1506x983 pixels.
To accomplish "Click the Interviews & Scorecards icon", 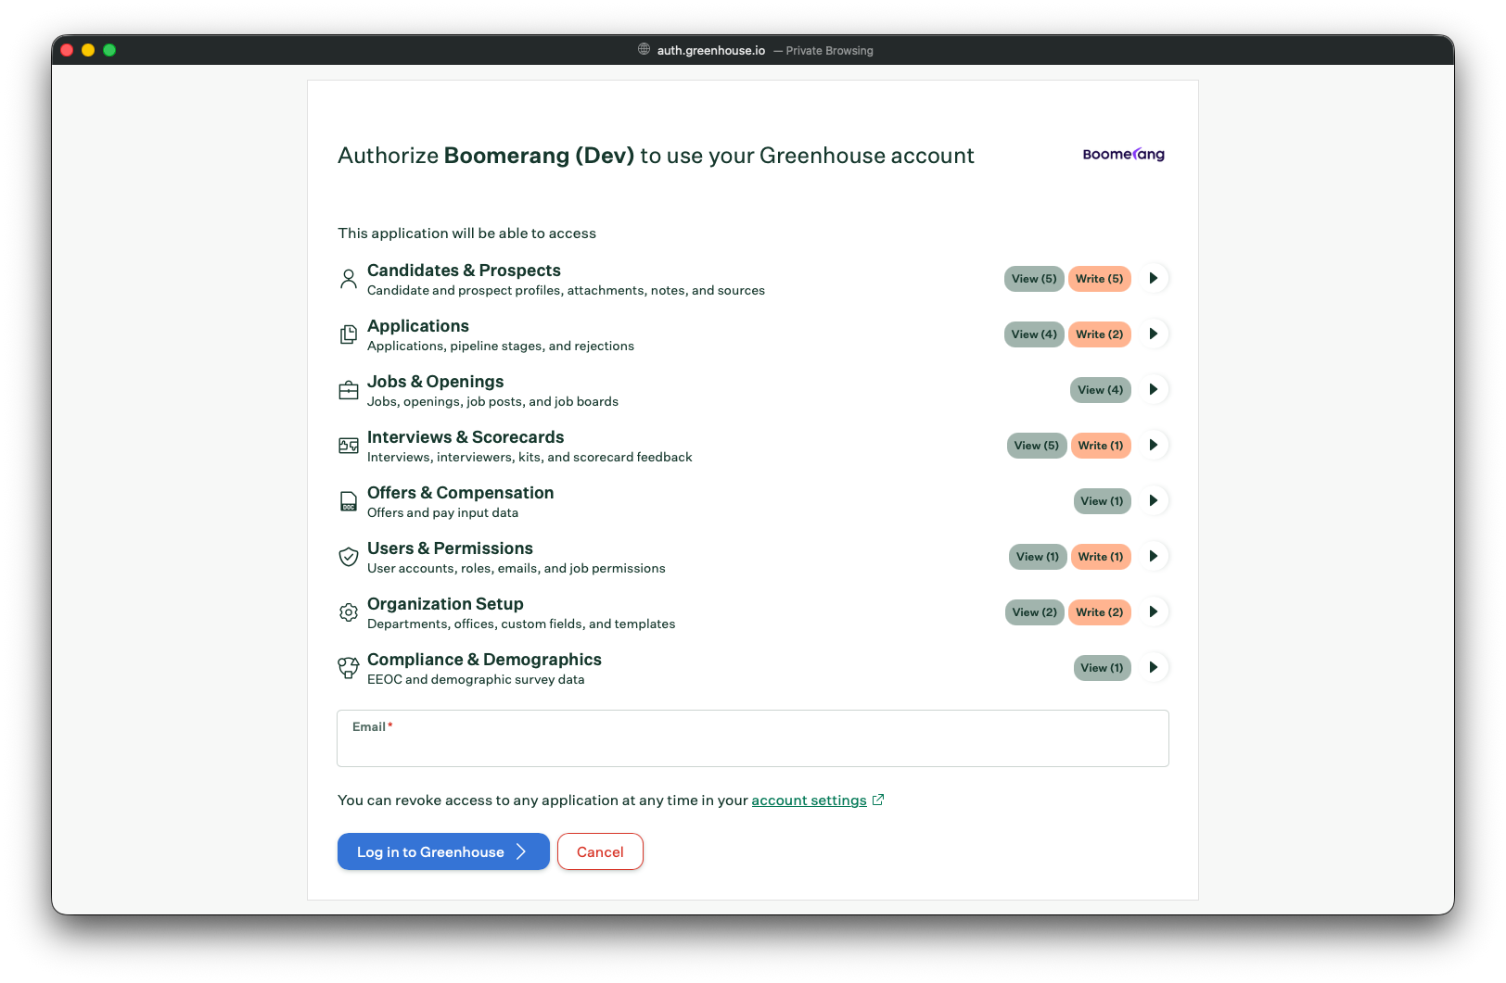I will pyautogui.click(x=348, y=446).
